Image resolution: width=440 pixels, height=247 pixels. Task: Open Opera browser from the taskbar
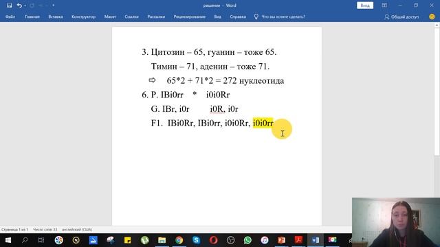click(213, 240)
